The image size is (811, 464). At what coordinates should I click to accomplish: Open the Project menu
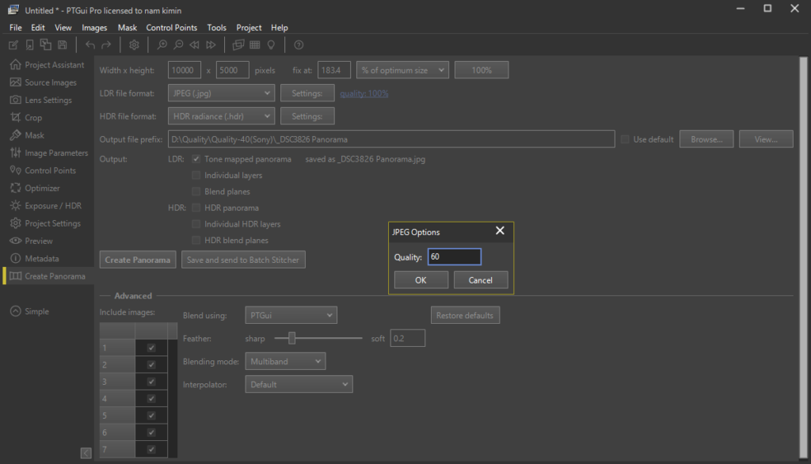[x=249, y=28]
